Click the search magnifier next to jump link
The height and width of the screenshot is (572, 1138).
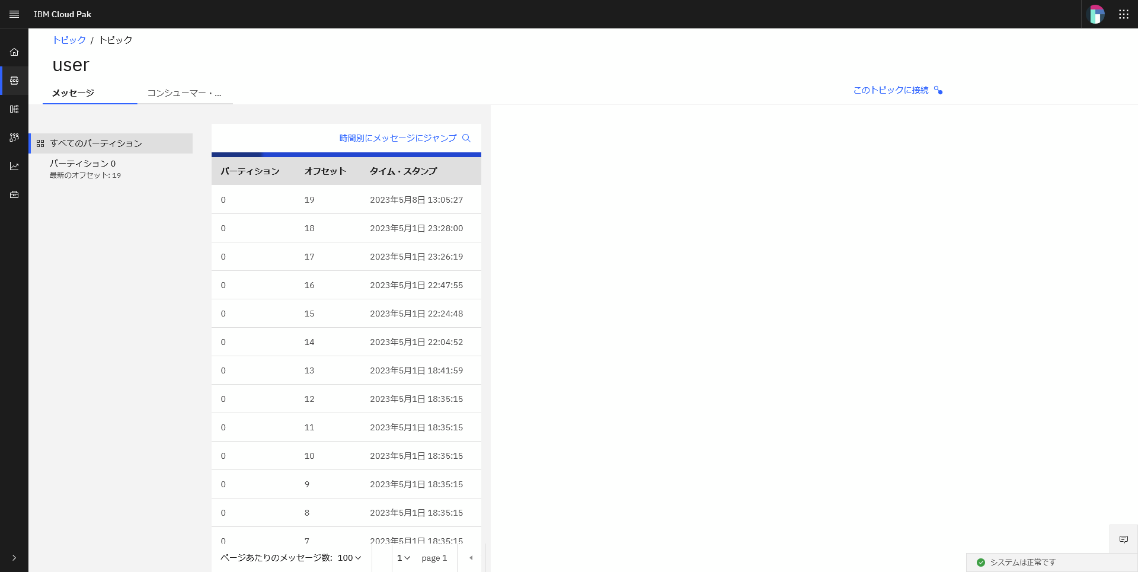[x=466, y=138]
